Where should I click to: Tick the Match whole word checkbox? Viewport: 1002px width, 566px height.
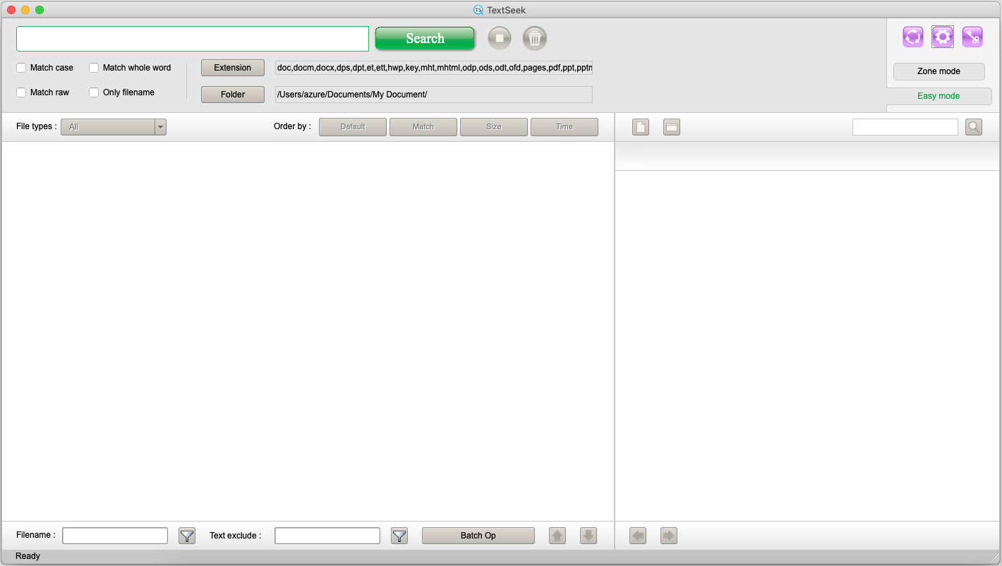pos(94,68)
